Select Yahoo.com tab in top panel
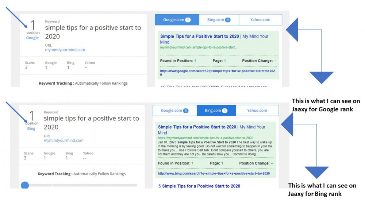Image resolution: width=365 pixels, height=205 pixels. point(260,20)
